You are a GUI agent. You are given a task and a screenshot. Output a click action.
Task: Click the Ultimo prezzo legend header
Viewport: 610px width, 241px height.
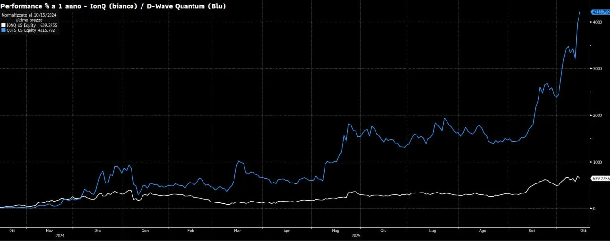[x=29, y=20]
